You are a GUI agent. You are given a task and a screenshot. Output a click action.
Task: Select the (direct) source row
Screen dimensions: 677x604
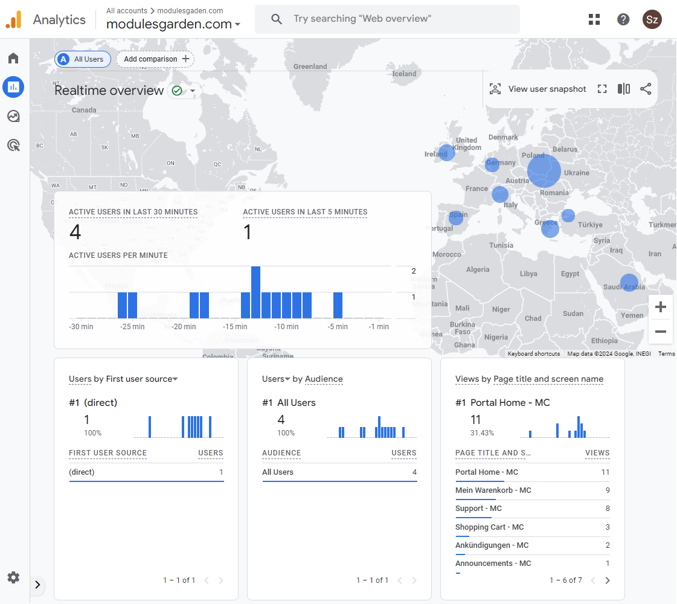coord(146,472)
